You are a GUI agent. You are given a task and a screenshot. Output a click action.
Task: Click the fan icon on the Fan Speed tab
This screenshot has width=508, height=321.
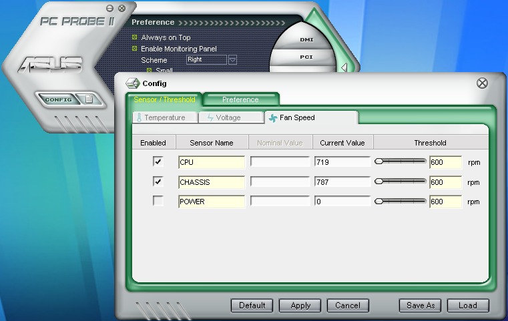tap(273, 118)
